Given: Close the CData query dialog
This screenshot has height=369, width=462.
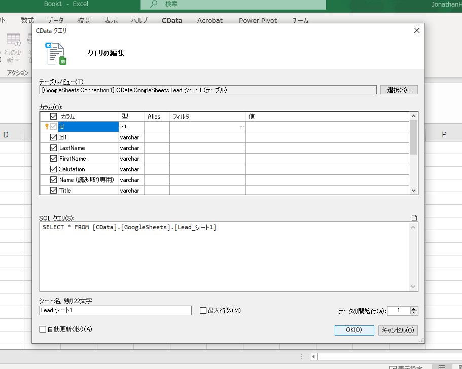Looking at the screenshot, I should [417, 30].
